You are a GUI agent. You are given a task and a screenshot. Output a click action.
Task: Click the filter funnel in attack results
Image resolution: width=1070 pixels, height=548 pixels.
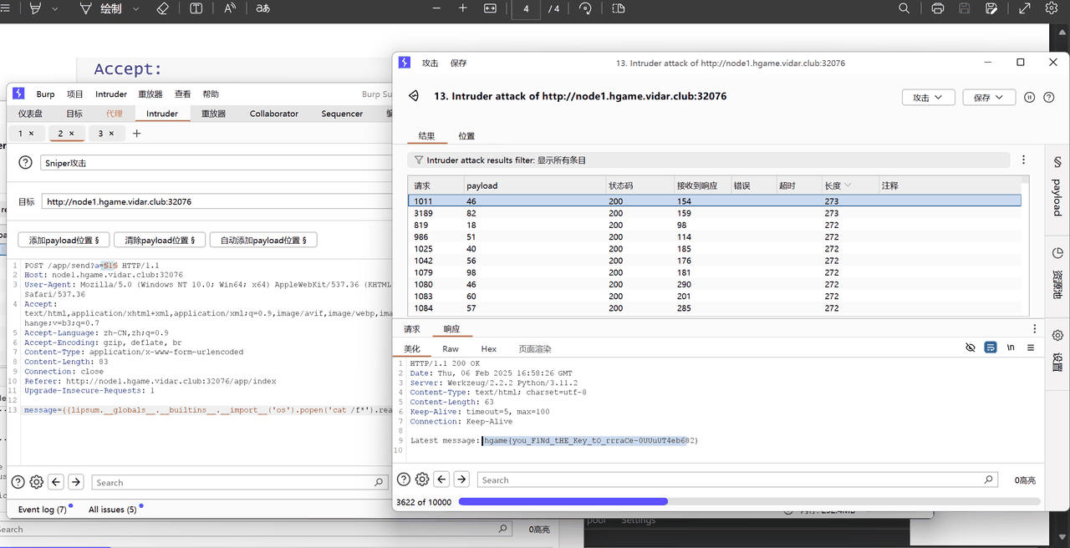419,160
